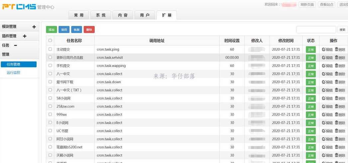Viewport: 348px width, 163px height.
Task: Check the 手机提交 row checkbox
Action: coord(50,65)
